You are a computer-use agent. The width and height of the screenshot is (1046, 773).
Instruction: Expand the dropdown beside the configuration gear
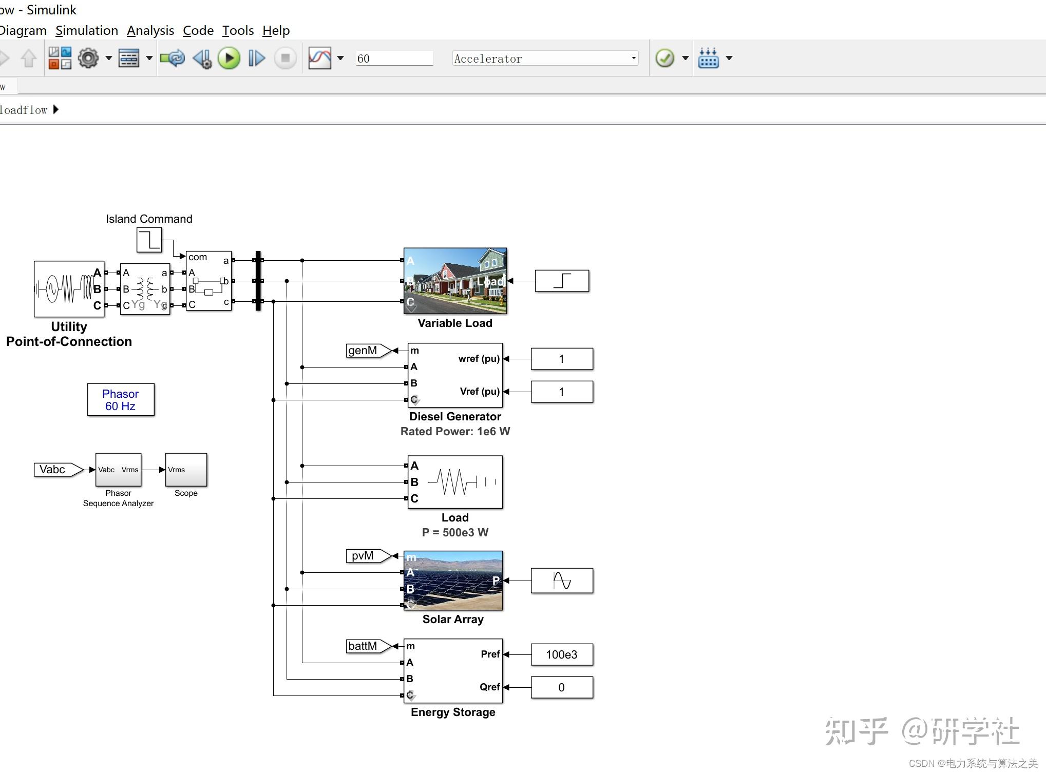109,58
